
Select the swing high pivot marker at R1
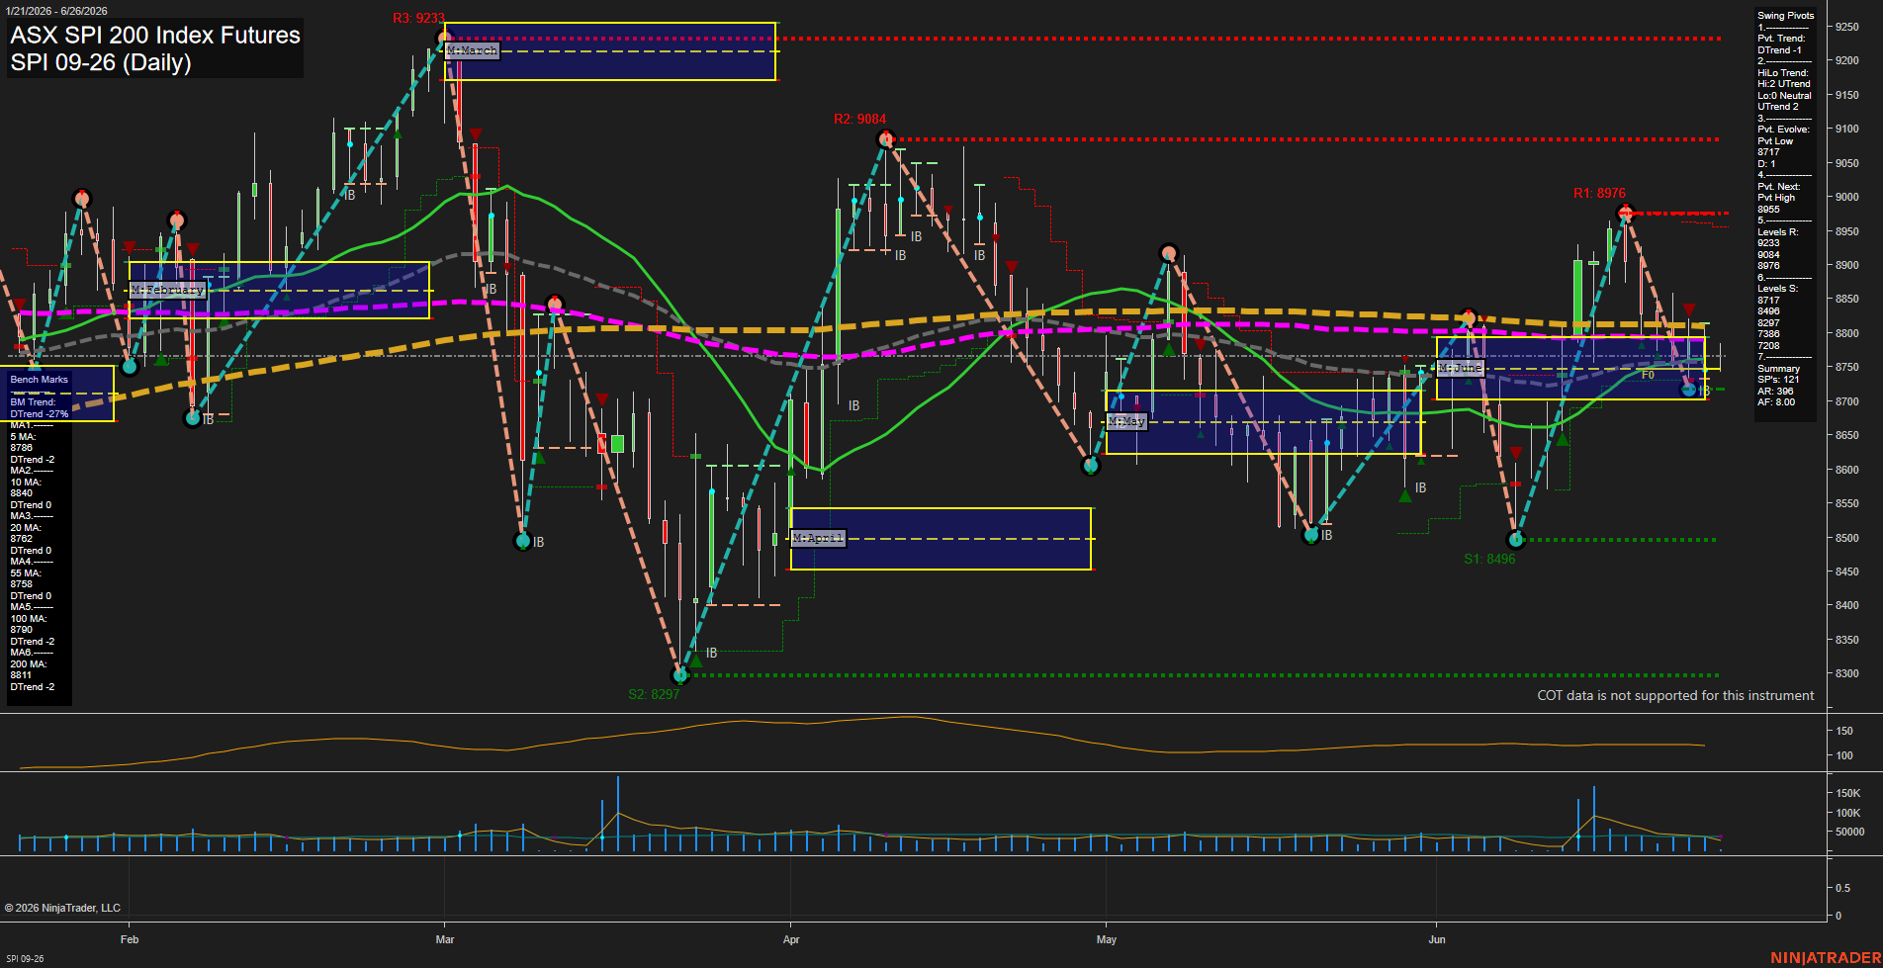[x=1625, y=213]
